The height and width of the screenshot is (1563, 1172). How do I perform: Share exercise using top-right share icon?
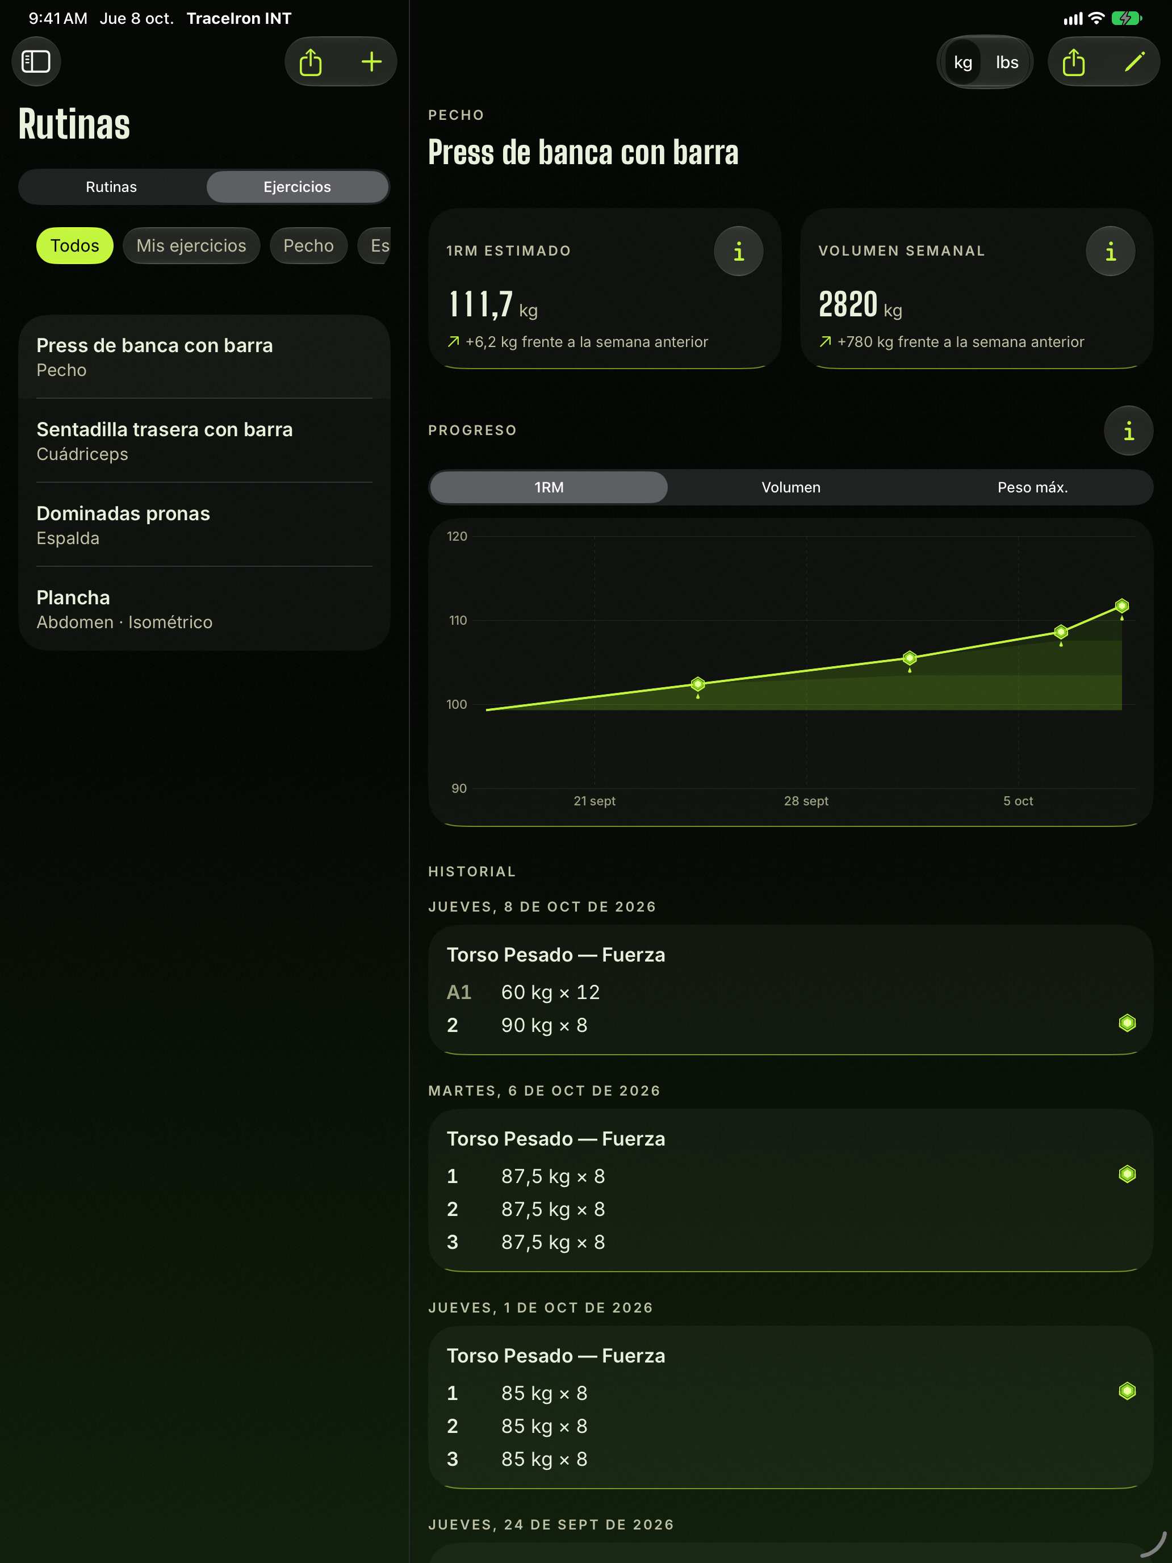tap(1073, 62)
